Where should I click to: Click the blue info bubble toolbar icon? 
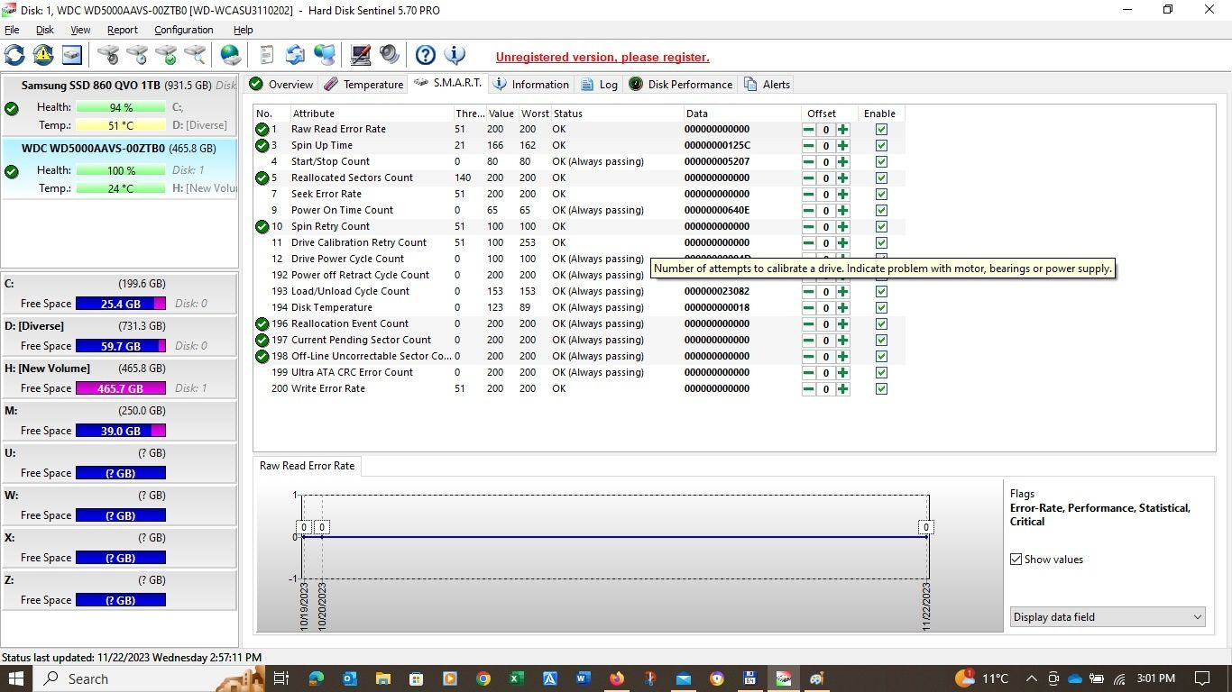(x=455, y=55)
